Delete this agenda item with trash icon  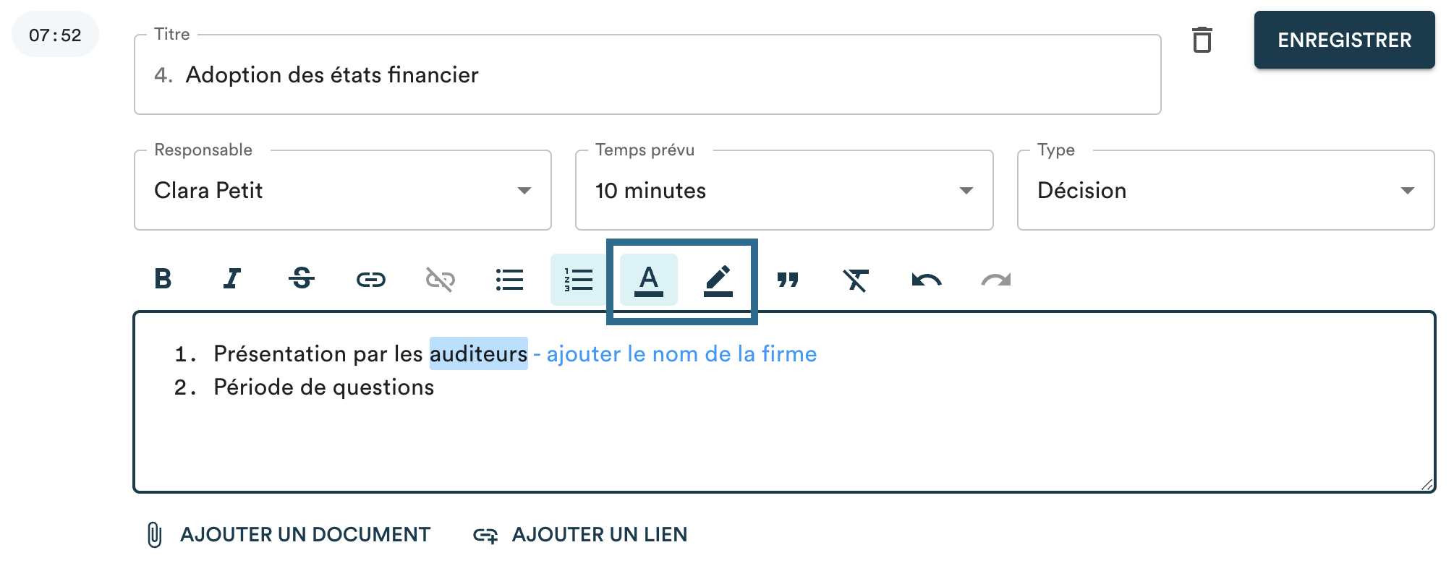point(1202,40)
